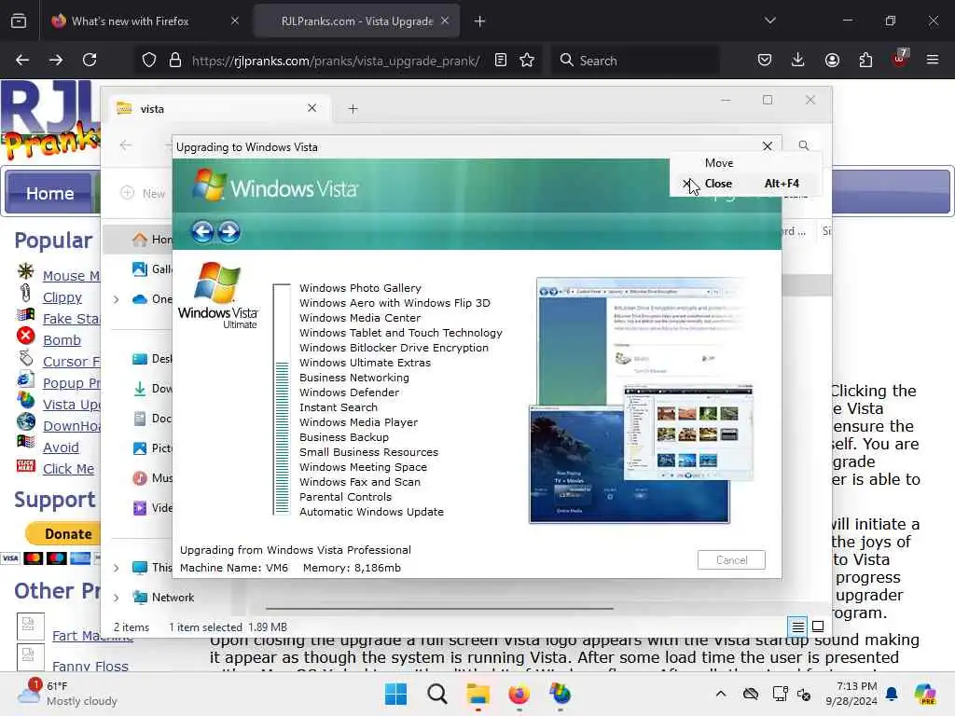Open Copilot preview icon on taskbar
This screenshot has width=955, height=716.
pos(925,694)
